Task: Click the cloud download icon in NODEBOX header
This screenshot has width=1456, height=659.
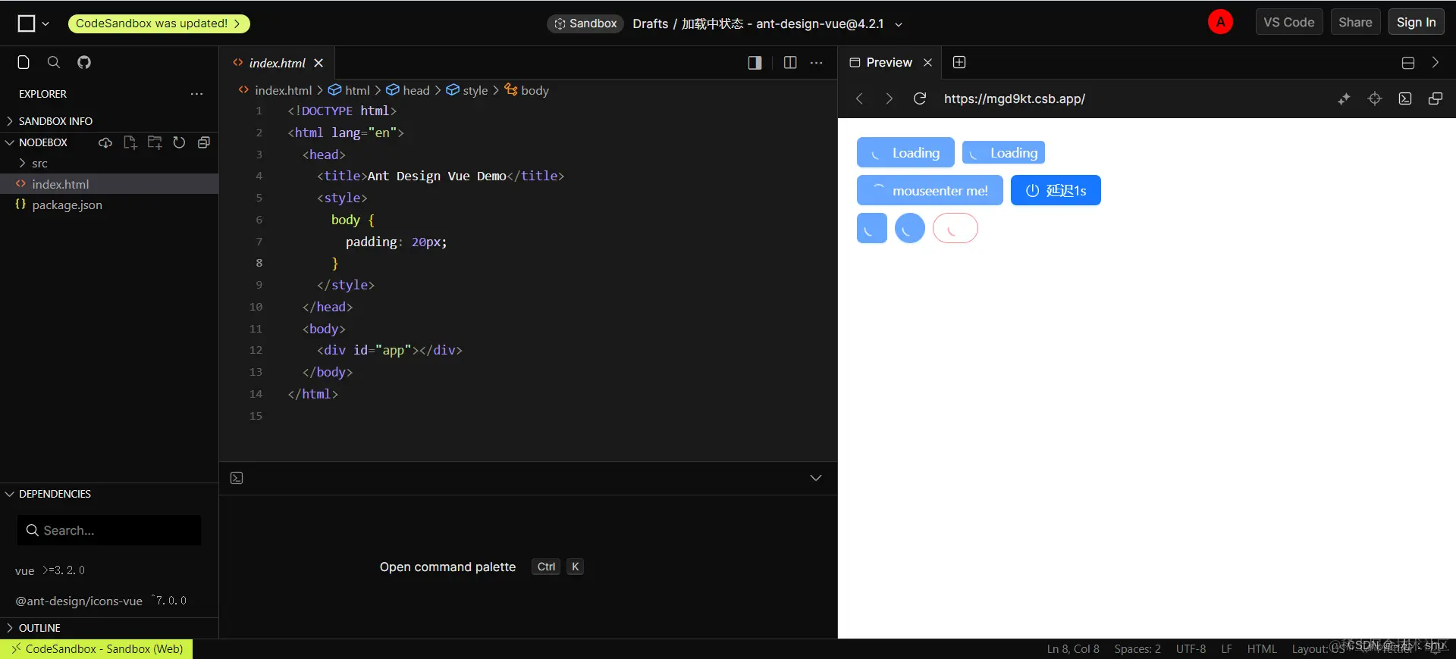Action: (105, 142)
